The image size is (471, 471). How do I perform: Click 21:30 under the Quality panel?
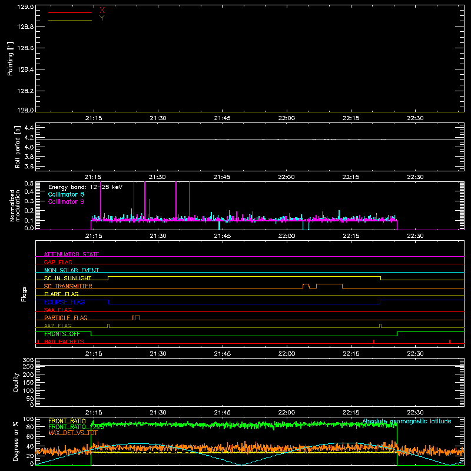click(x=158, y=413)
